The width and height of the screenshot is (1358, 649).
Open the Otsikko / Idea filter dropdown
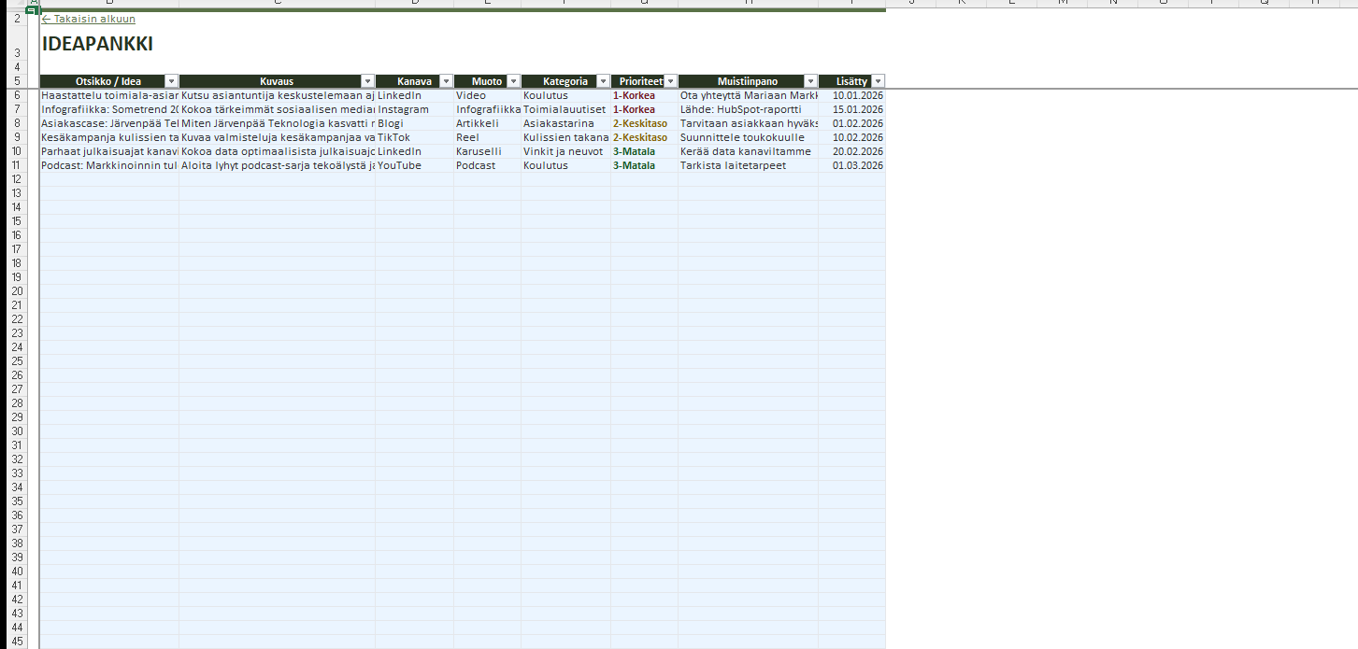[171, 81]
